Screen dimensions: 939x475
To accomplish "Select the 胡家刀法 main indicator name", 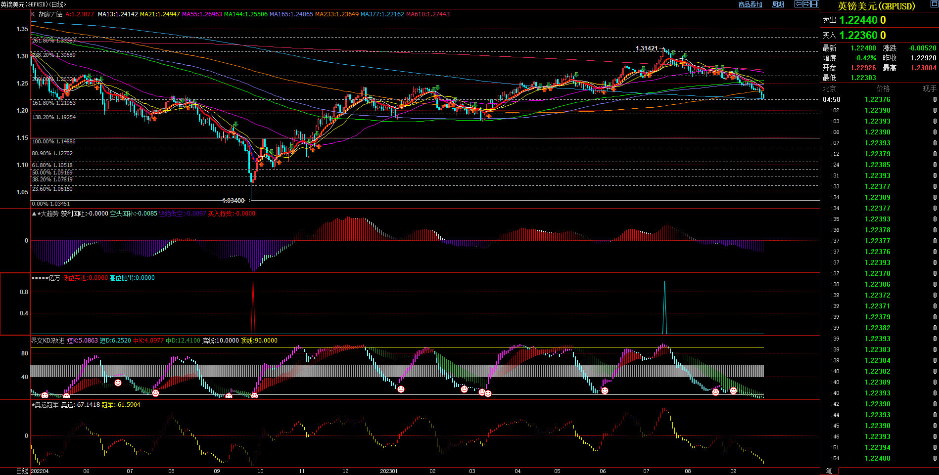I will tap(50, 14).
